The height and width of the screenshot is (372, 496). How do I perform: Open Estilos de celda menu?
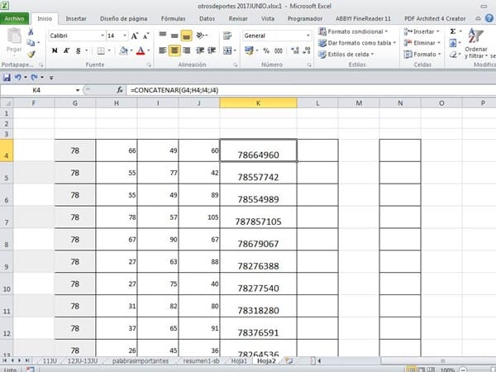[346, 55]
